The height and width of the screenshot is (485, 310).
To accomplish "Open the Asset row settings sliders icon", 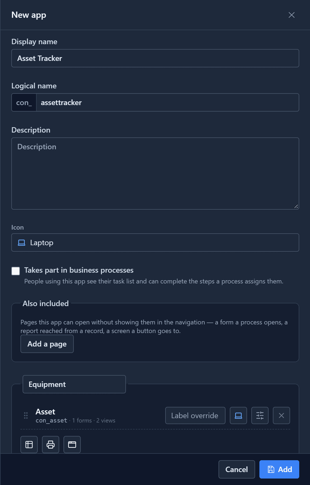I will click(260, 415).
